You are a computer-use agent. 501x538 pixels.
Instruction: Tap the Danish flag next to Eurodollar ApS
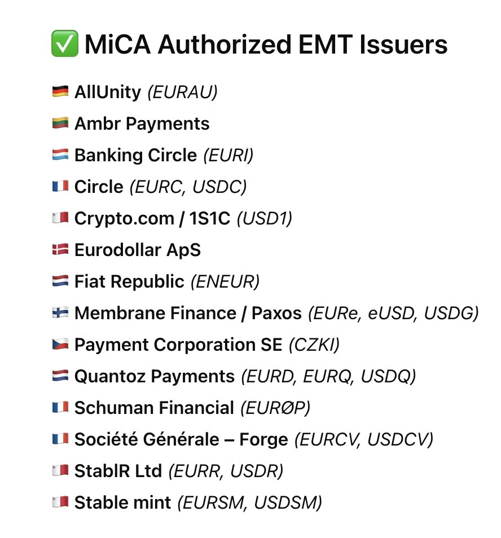60,250
